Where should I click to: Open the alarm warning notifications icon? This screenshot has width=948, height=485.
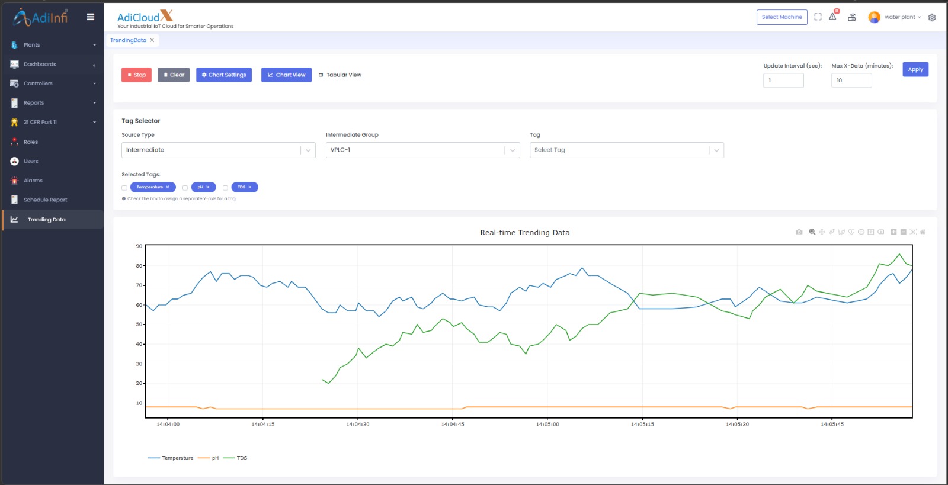tap(833, 17)
